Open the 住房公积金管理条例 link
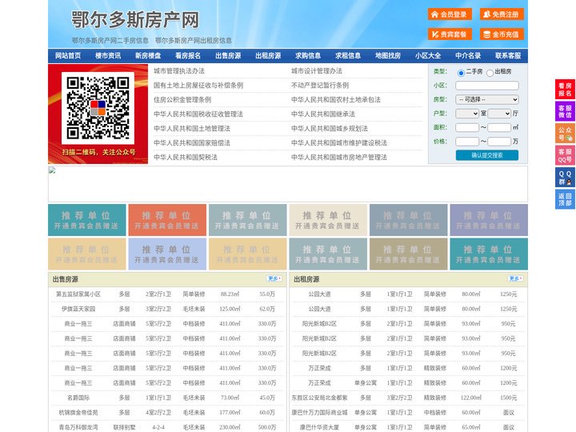 pos(182,99)
